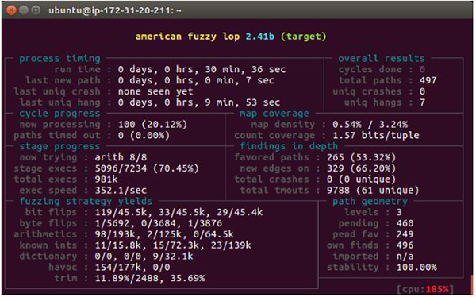The image size is (476, 297).
Task: Click last uniq hang '9 min, 53 sec'
Action: [242, 102]
